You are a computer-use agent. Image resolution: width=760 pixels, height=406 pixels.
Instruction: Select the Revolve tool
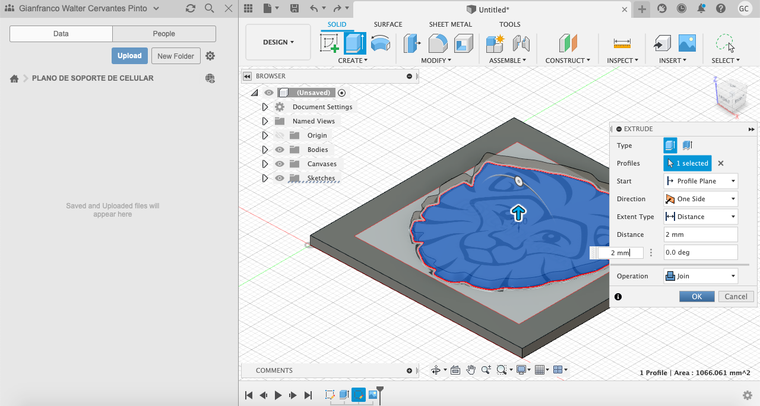381,43
